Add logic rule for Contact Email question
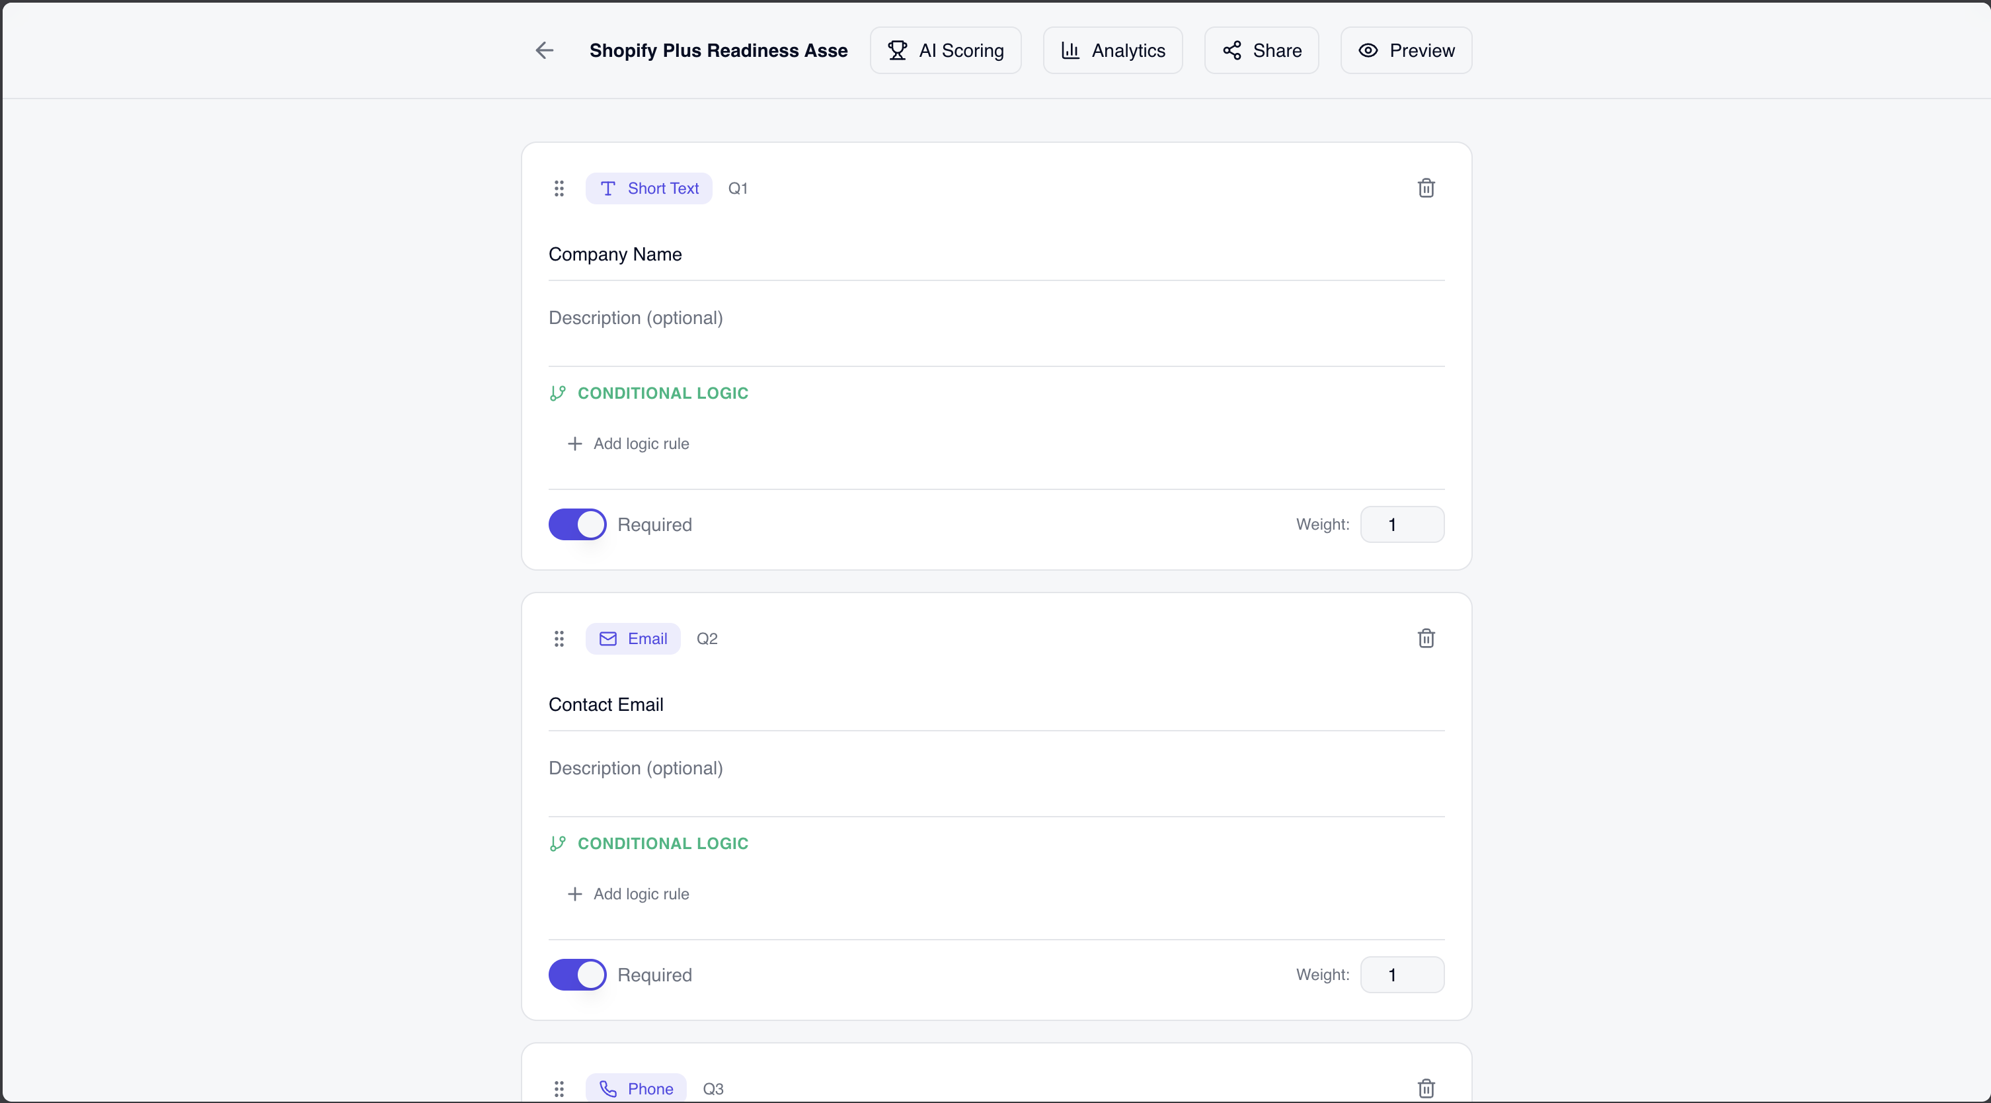This screenshot has width=1991, height=1103. pos(627,893)
